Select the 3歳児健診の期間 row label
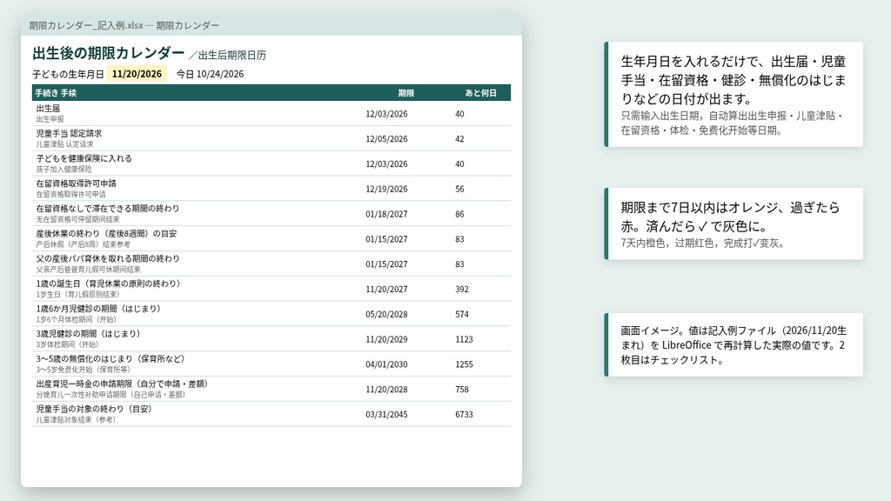Viewport: 891px width, 501px height. [x=88, y=333]
